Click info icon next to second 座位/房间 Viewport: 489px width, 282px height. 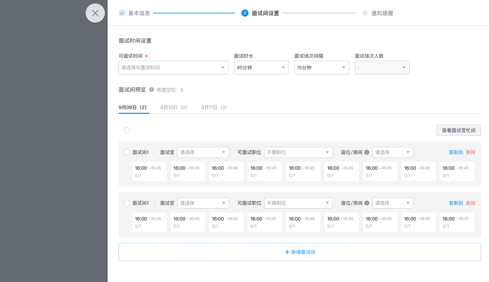pyautogui.click(x=367, y=203)
